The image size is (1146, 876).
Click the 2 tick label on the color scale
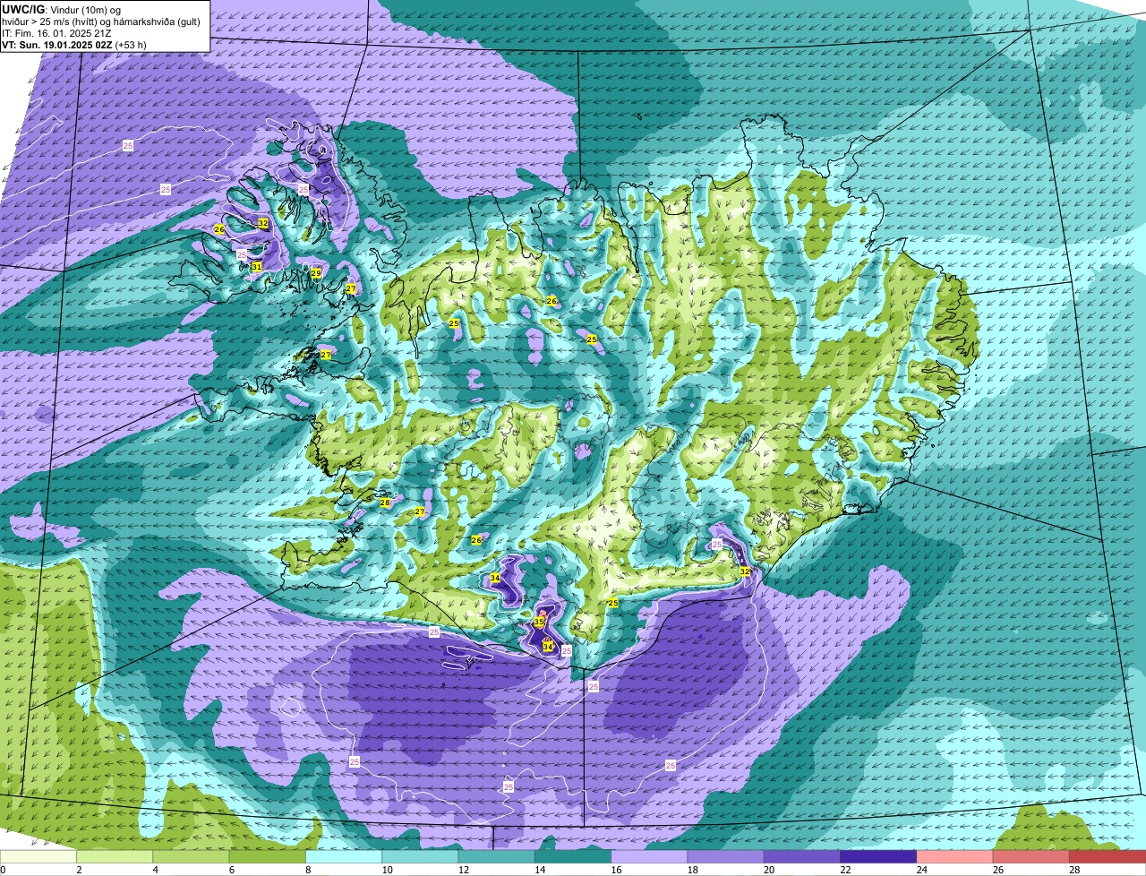pos(78,870)
